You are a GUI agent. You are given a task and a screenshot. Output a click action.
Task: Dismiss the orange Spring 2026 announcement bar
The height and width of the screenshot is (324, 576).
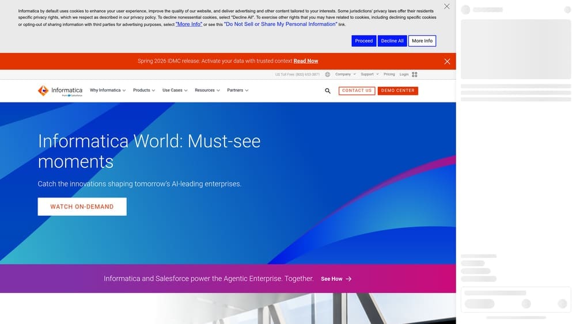coord(447,61)
